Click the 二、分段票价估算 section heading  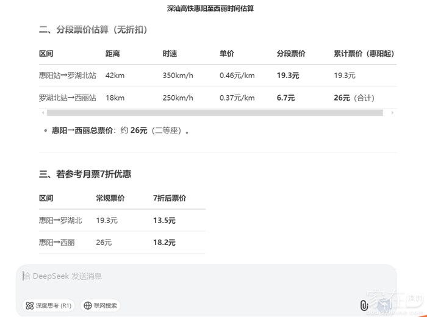tap(93, 29)
